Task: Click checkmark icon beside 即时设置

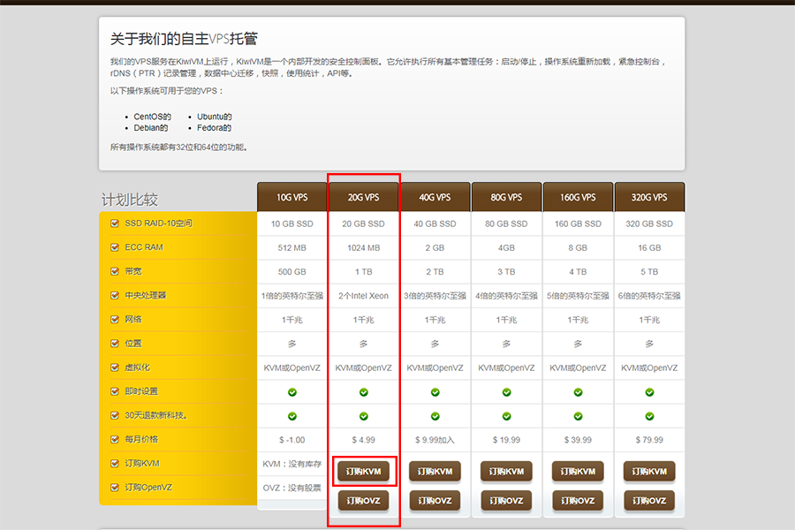Action: click(x=115, y=391)
